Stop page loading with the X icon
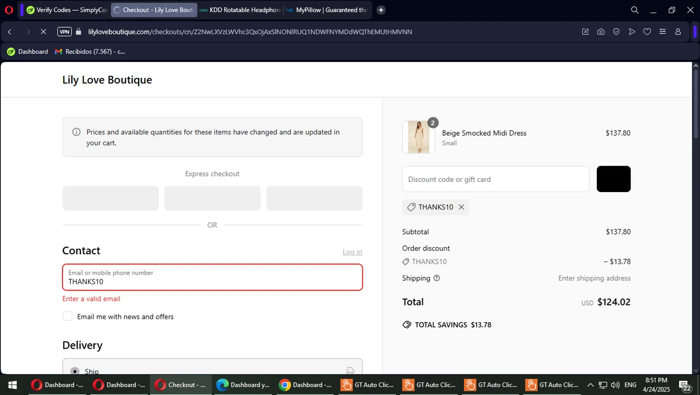The height and width of the screenshot is (395, 700). 43,32
